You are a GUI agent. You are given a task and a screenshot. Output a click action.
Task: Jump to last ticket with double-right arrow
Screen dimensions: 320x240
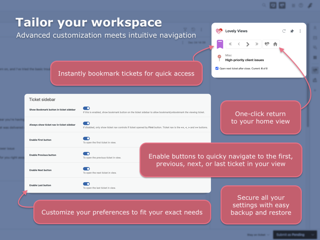257,44
